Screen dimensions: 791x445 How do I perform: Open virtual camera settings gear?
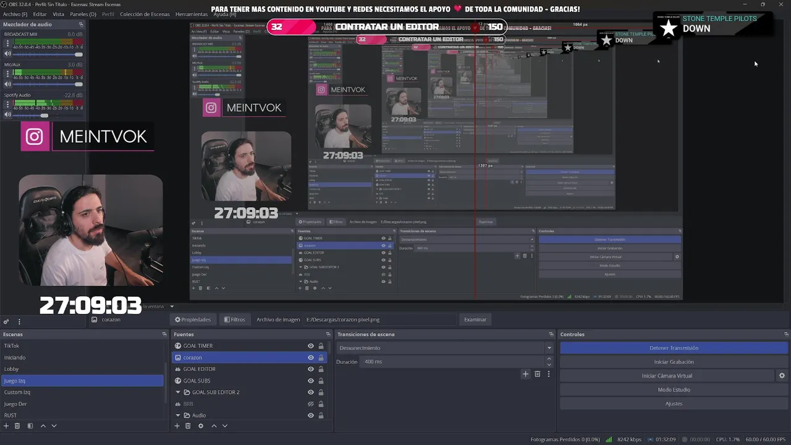pos(782,376)
